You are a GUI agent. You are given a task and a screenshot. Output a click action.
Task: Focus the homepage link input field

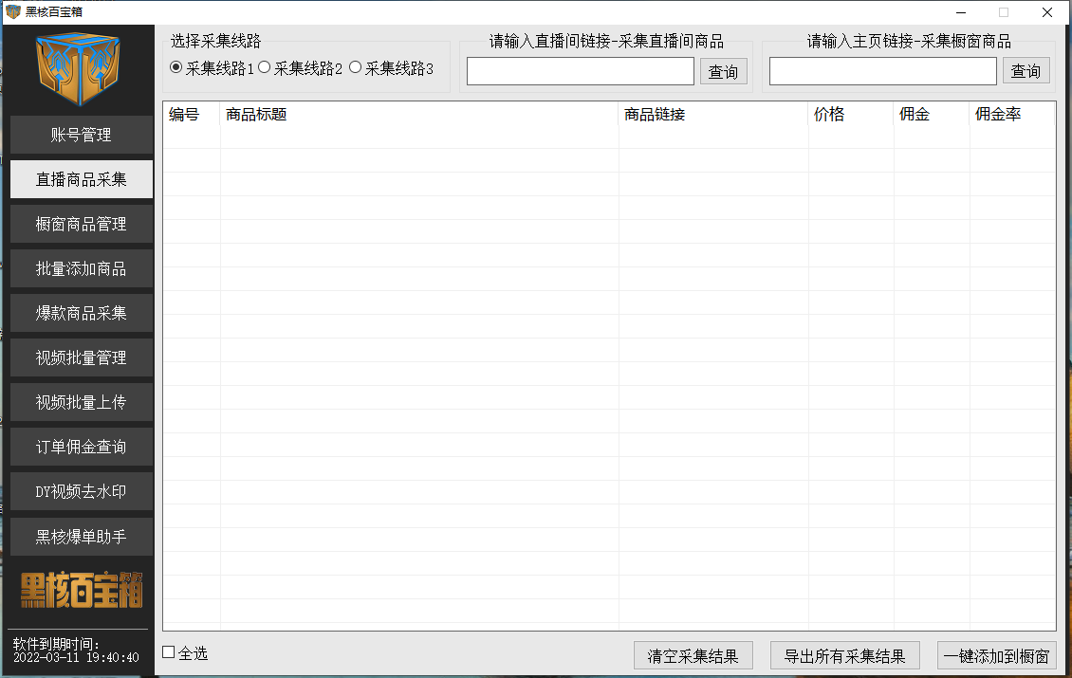point(882,71)
